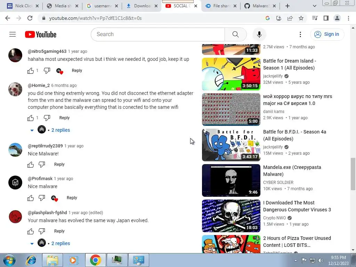The height and width of the screenshot is (267, 356).
Task: Open Battle for Dream Island Season 1 thumbnail
Action: (x=231, y=74)
